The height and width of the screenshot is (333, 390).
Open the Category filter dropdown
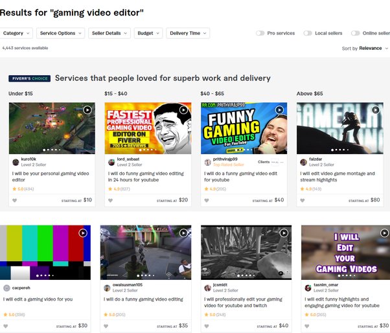point(16,33)
